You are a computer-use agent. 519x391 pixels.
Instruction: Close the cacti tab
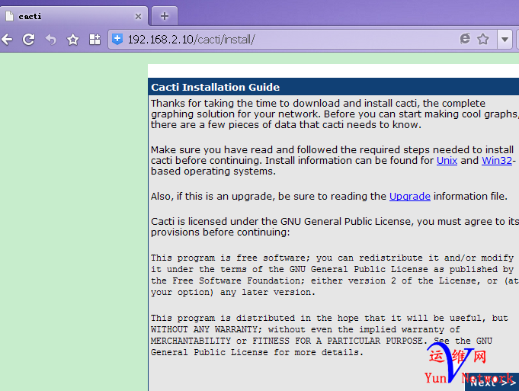coord(139,16)
